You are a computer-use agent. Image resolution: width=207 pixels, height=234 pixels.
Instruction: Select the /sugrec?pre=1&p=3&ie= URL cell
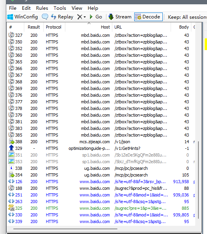tap(140, 208)
